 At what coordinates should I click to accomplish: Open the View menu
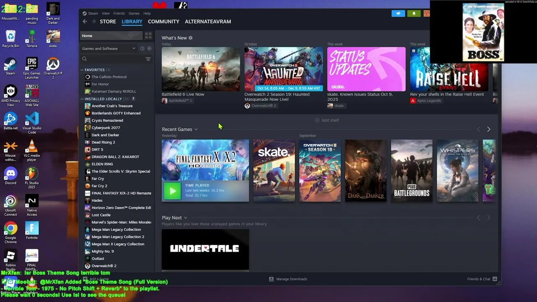click(x=106, y=13)
